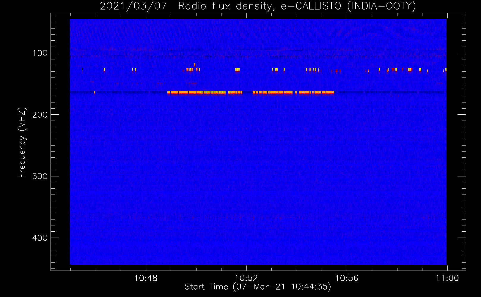Click the '10:52' time tick label
The height and width of the screenshot is (297, 481).
click(246, 278)
